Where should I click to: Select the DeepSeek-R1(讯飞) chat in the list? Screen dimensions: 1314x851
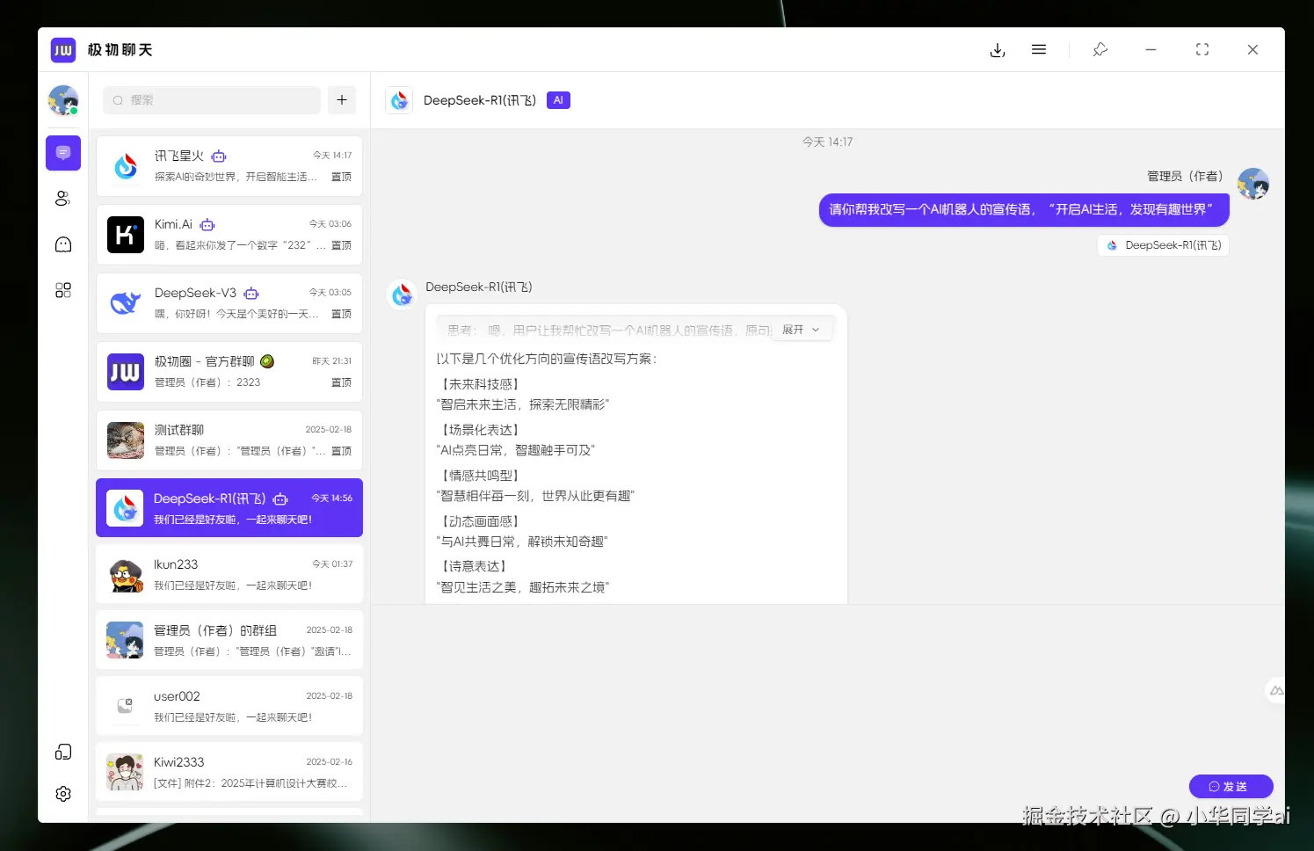(229, 508)
